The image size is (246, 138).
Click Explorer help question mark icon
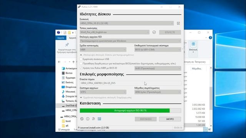click(58, 33)
